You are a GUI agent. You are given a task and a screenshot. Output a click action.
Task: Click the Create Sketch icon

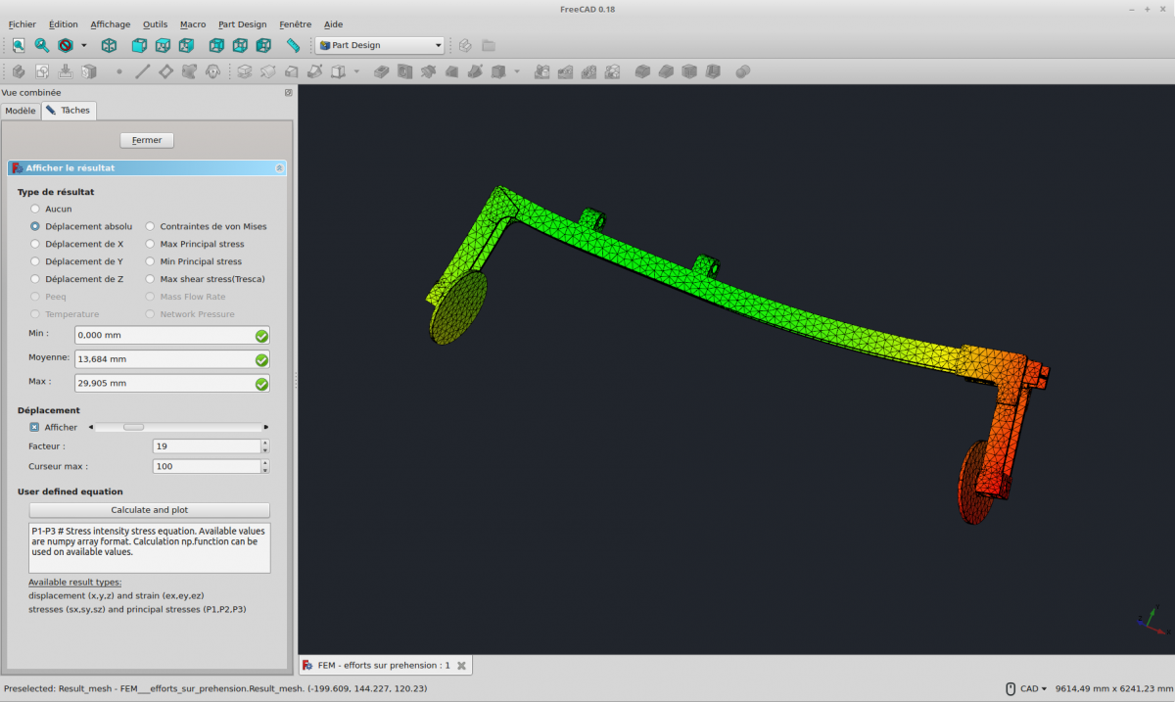point(42,71)
